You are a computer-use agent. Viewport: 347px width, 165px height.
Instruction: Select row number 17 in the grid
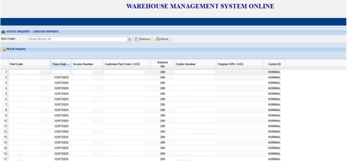[5, 159]
